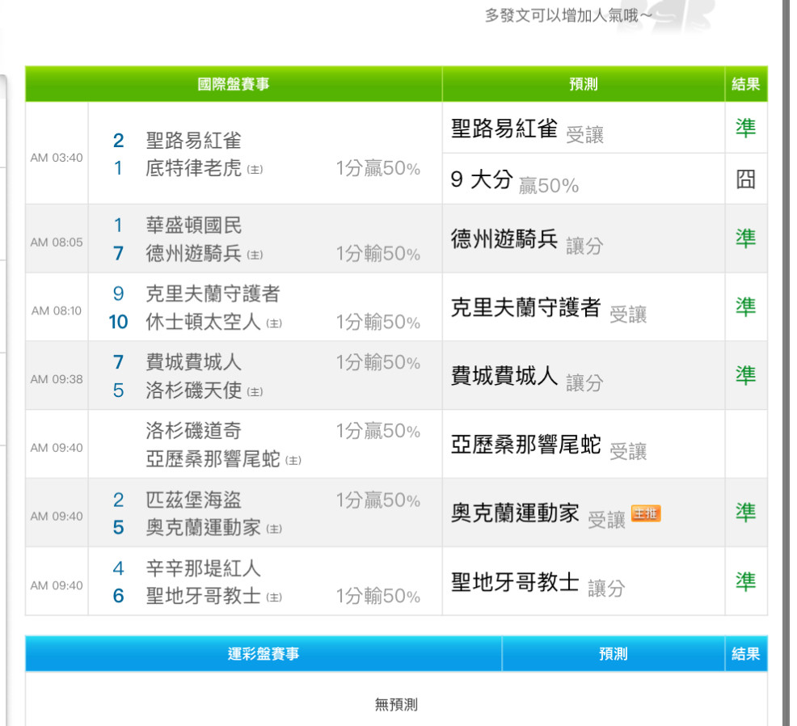Screen dimensions: 797x726
Task: Click the prediction 德州遊騎兵 讓分
Action: 527,240
